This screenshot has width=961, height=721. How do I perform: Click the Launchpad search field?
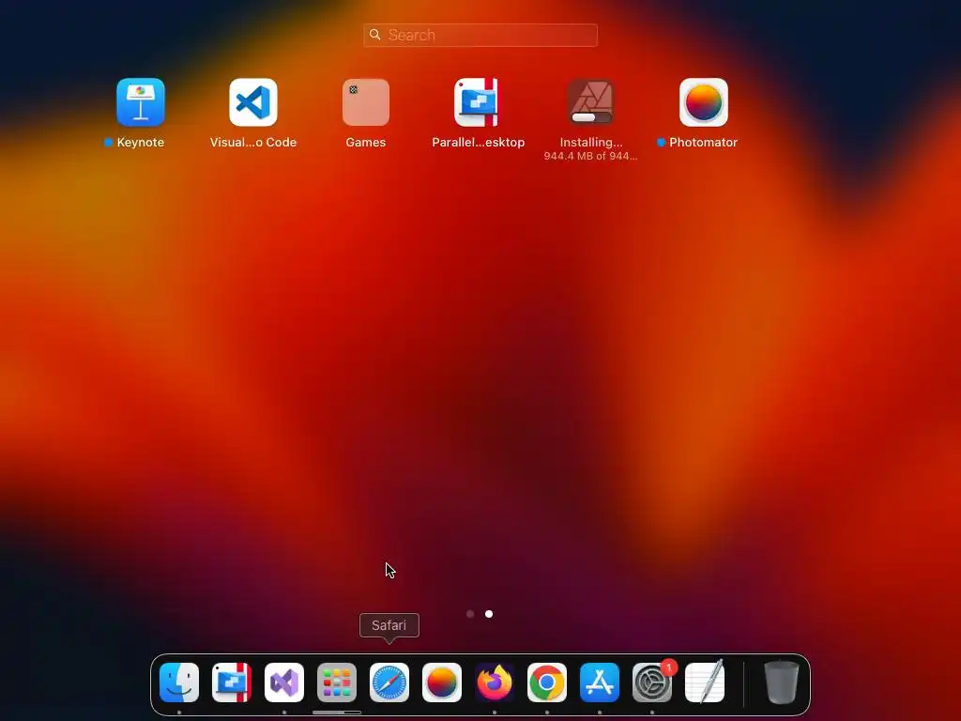tap(480, 35)
